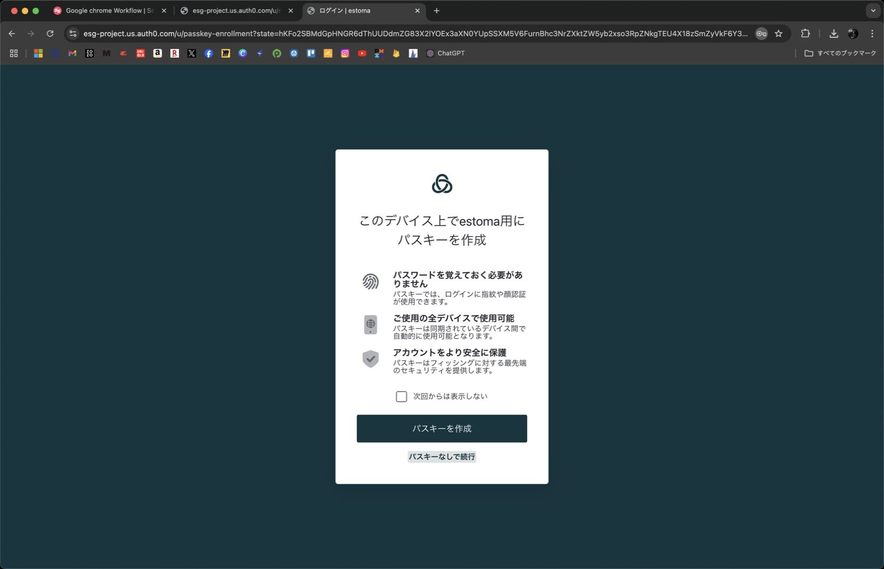Click heading パスワードを覚えておく必要がありません

coord(458,279)
